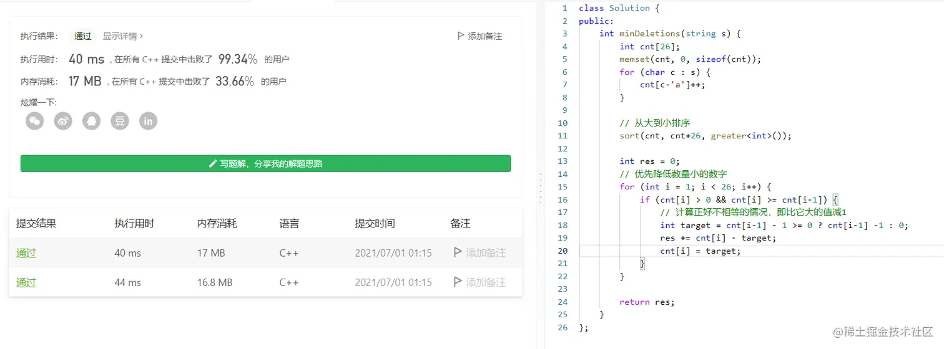Click the 40 ms cell in submissions table
Image resolution: width=944 pixels, height=349 pixels.
(128, 253)
